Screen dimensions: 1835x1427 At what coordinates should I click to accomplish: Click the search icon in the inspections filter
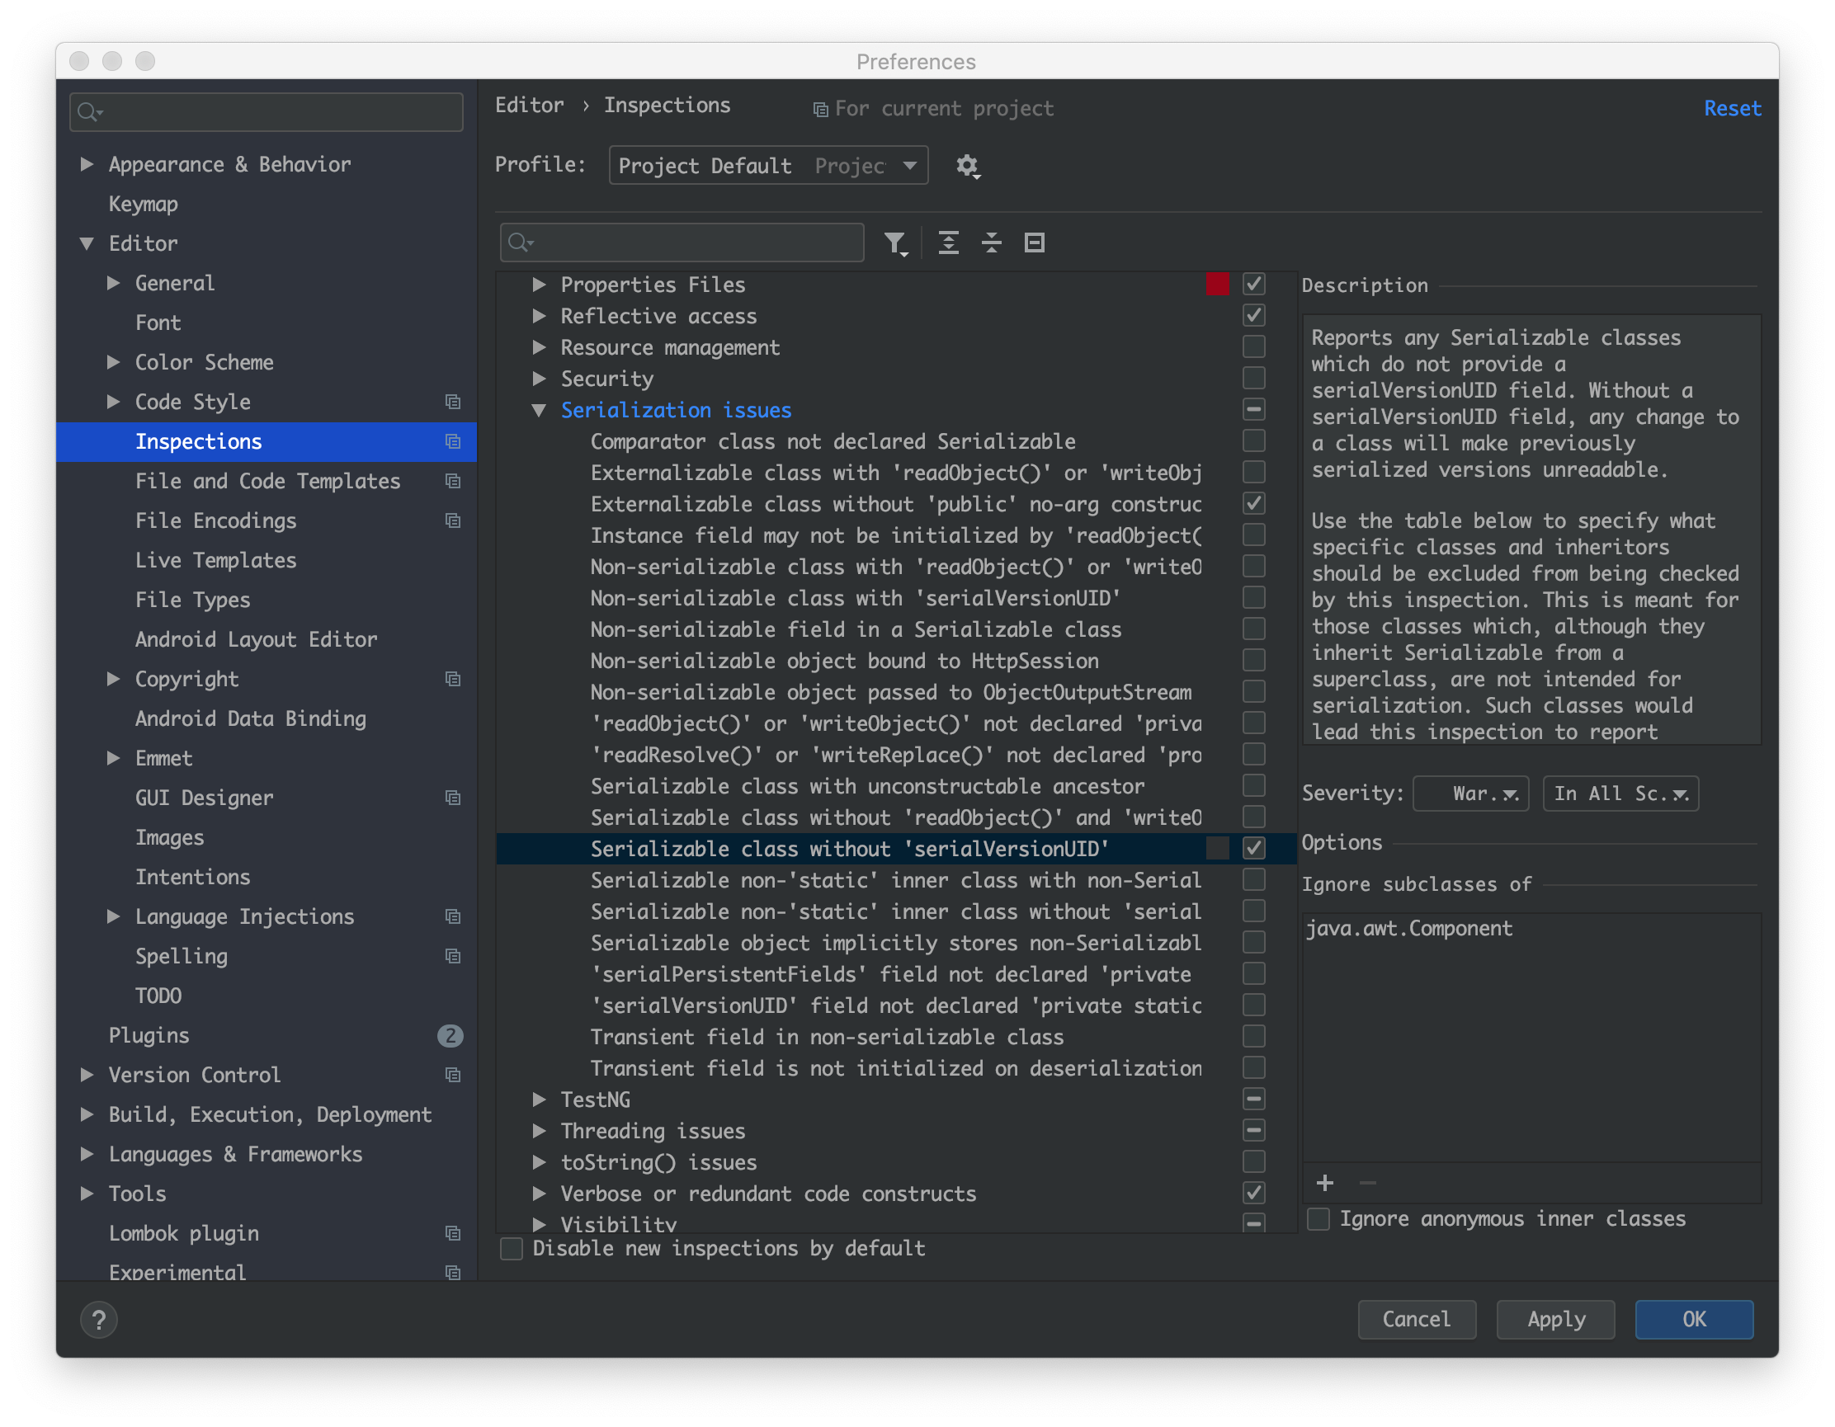tap(521, 243)
